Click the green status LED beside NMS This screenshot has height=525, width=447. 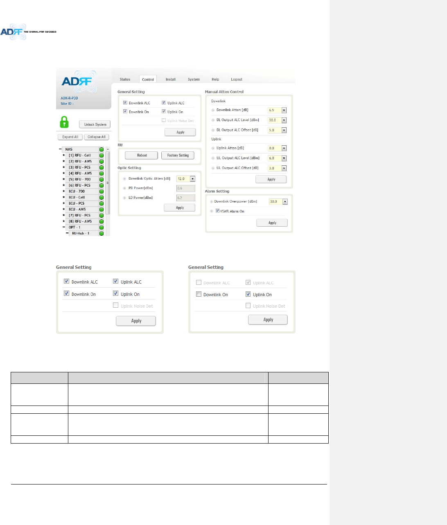click(102, 149)
